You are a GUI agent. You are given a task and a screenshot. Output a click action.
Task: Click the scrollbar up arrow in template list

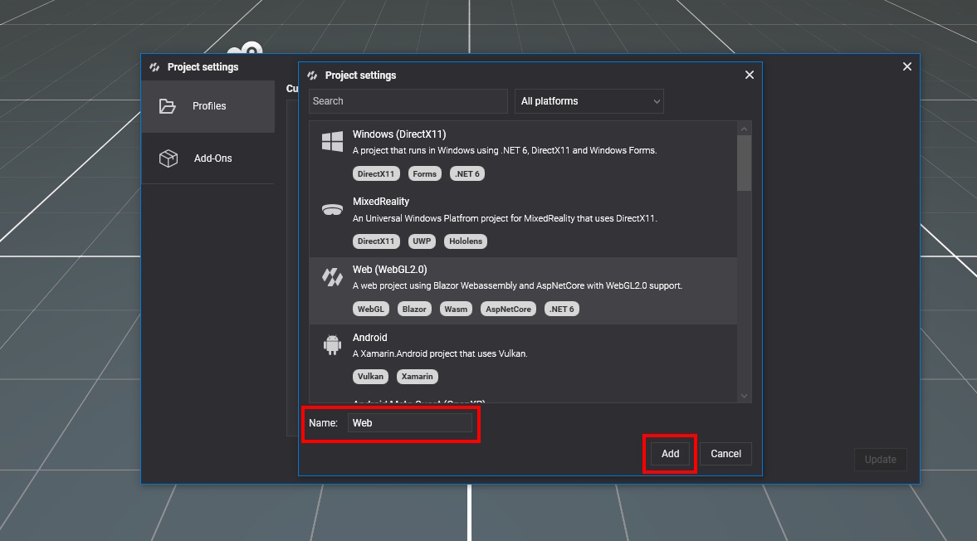[744, 129]
